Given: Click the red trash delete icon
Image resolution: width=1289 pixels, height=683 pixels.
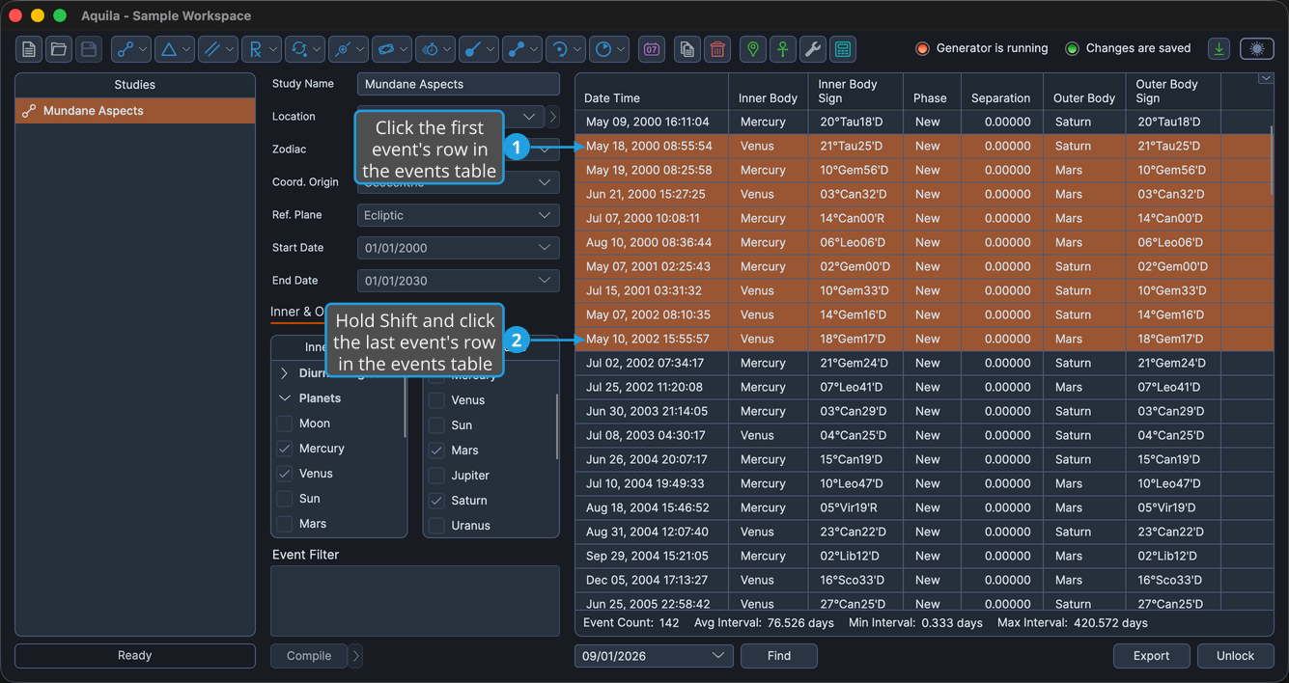Looking at the screenshot, I should [717, 49].
